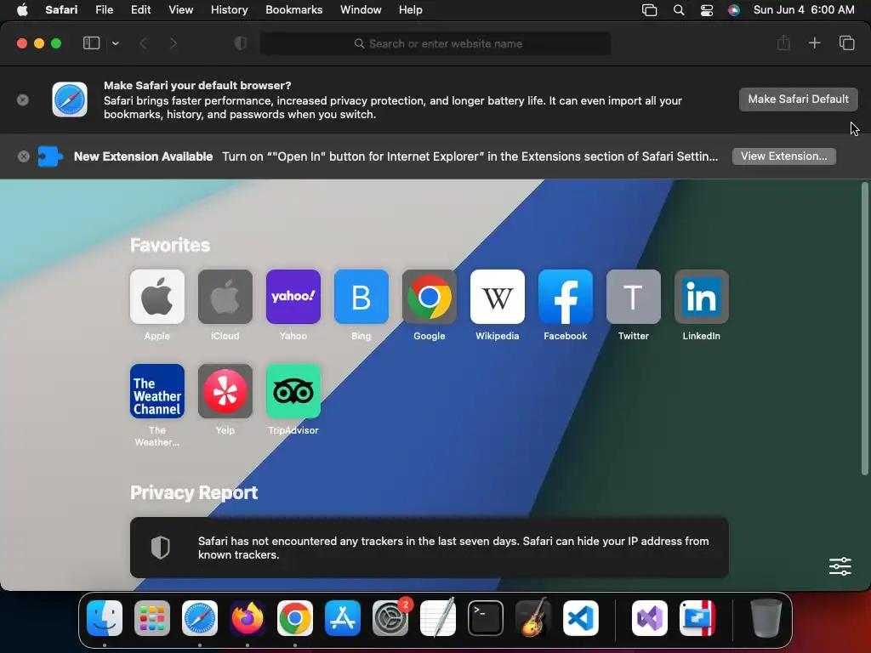Click View Extension... button

pyautogui.click(x=783, y=156)
